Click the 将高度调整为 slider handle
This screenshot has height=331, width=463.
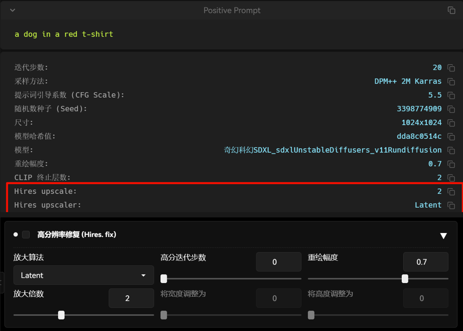311,315
